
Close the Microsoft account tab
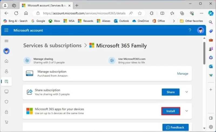[x=69, y=6]
